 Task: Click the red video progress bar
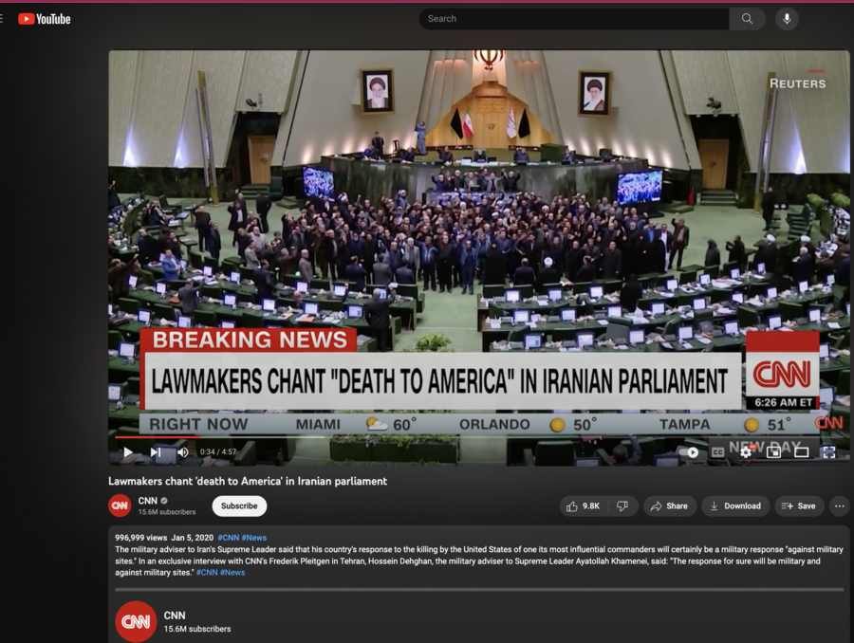[158, 436]
